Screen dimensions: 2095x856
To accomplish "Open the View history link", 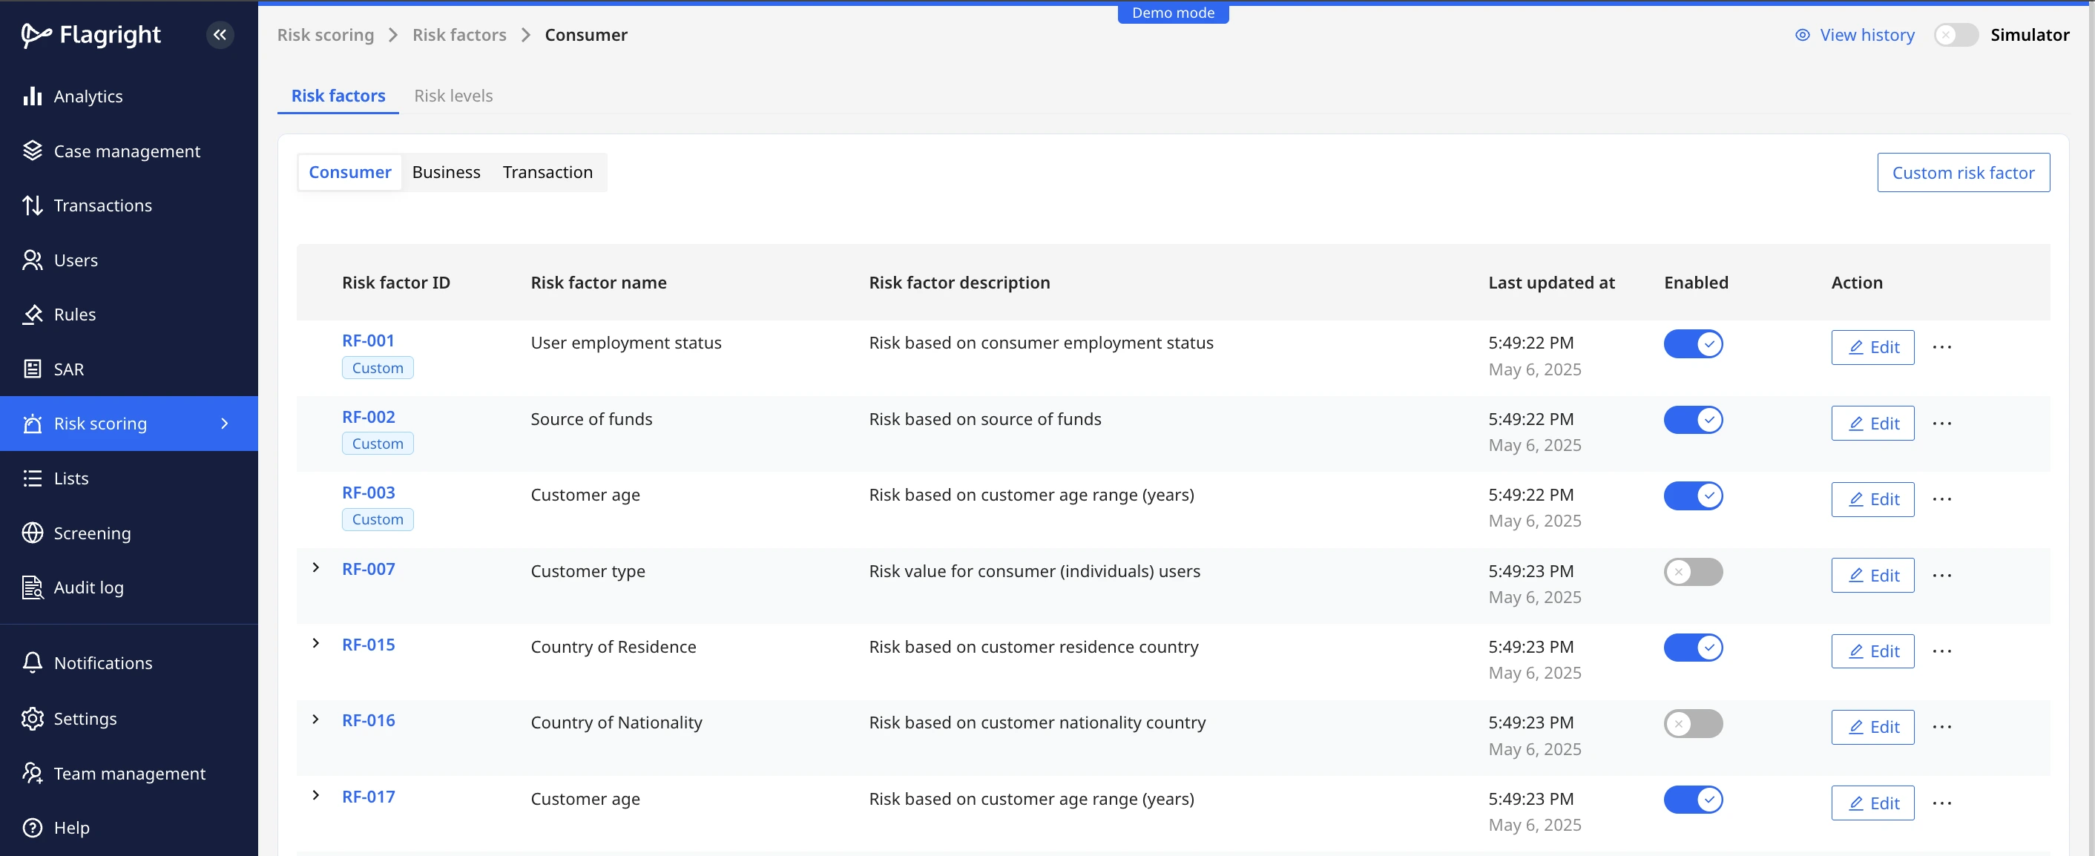I will pos(1855,35).
